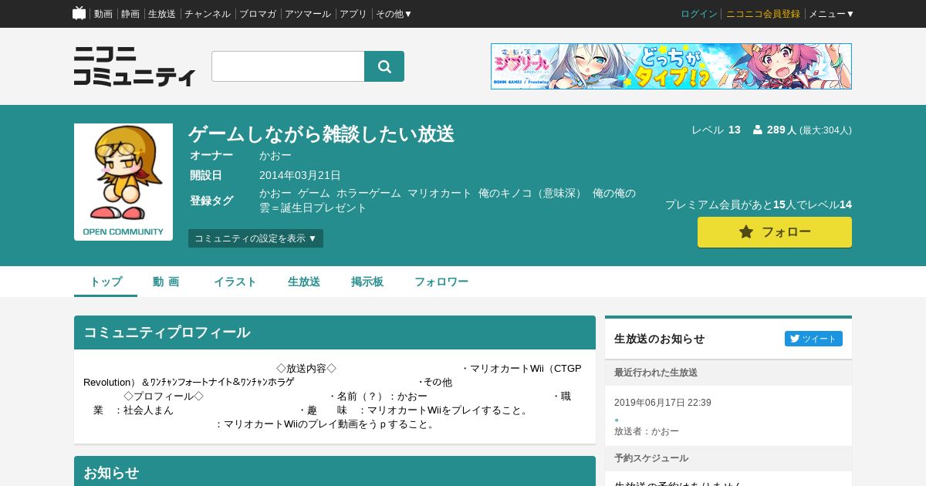Open メニュー dropdown in top bar
The width and height of the screenshot is (926, 486).
[x=831, y=14]
